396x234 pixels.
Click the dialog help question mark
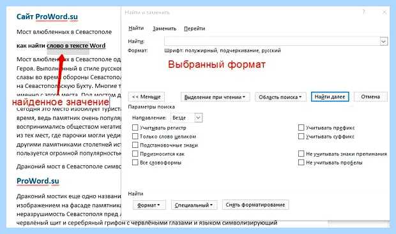363,12
